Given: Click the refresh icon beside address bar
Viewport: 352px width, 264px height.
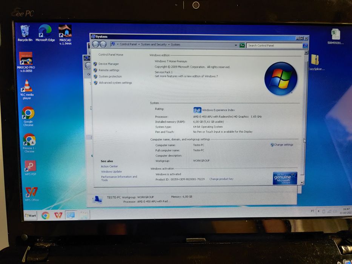Looking at the screenshot, I should [242, 45].
